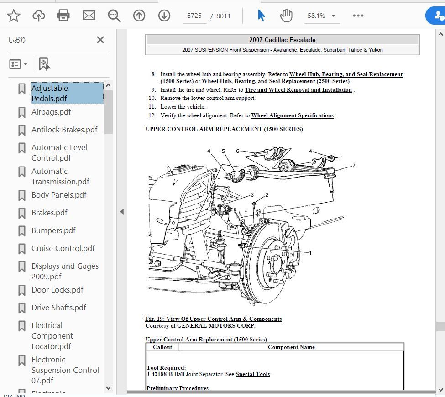Click bookmark icon beside Brakes.pdf
Screen dimensions: 445x397
tap(22, 214)
